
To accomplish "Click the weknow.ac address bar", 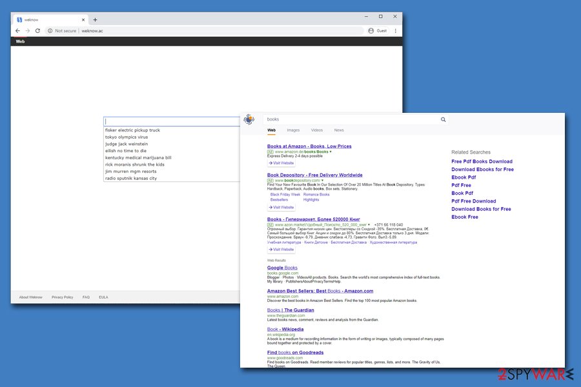I will click(204, 31).
